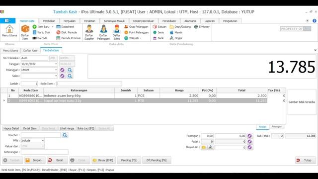Click Jumlah quantity field
Screen dimensions: 318x179
point(29,84)
